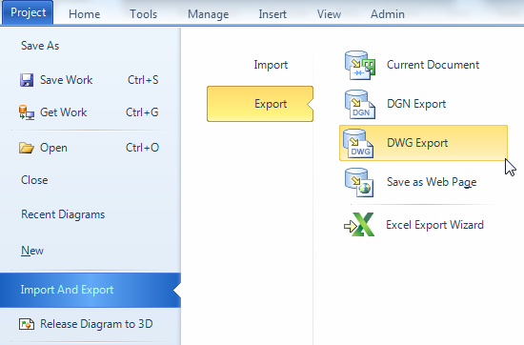
Task: Click the Get Work database icon
Action: [27, 112]
